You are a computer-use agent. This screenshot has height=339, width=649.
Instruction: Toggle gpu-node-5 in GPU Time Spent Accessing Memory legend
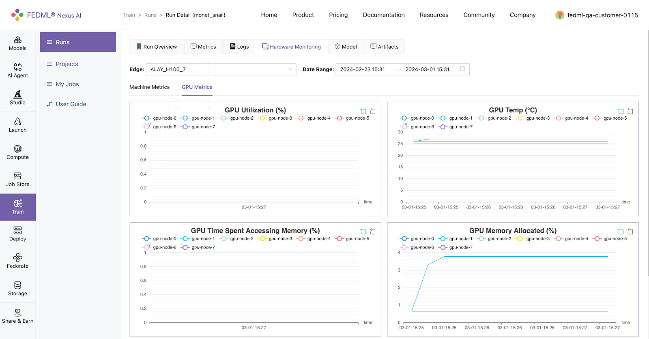(352, 238)
